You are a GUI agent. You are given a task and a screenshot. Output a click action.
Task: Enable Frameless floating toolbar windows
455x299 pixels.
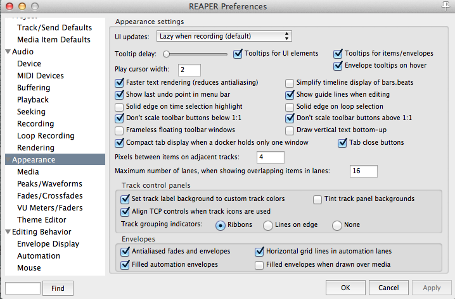tap(119, 130)
